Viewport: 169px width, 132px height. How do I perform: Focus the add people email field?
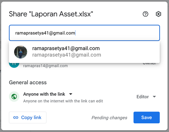point(84,33)
